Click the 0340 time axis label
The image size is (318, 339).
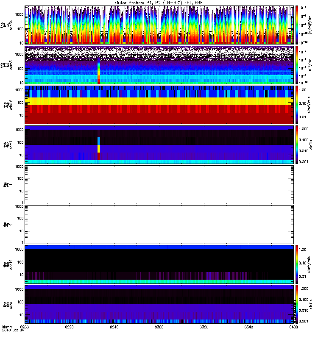tap(249, 327)
